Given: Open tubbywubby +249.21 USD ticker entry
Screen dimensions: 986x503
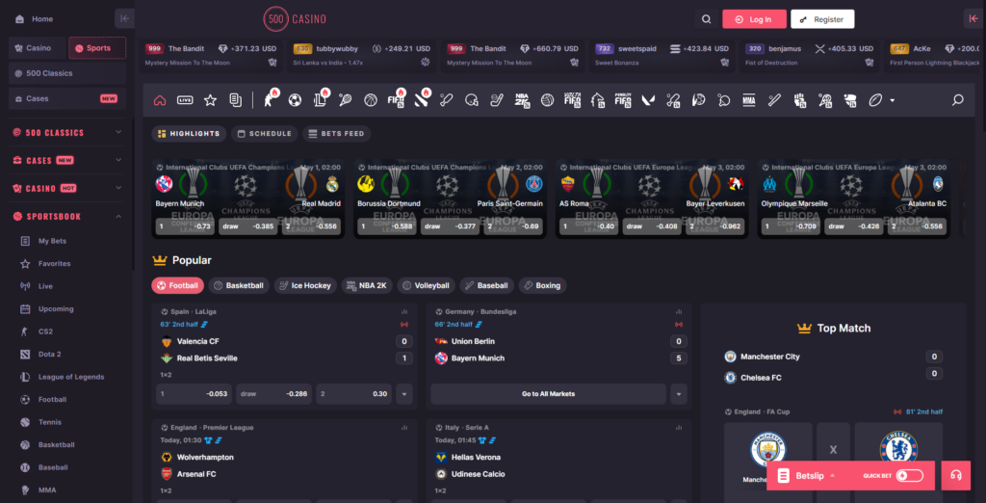Looking at the screenshot, I should point(363,55).
